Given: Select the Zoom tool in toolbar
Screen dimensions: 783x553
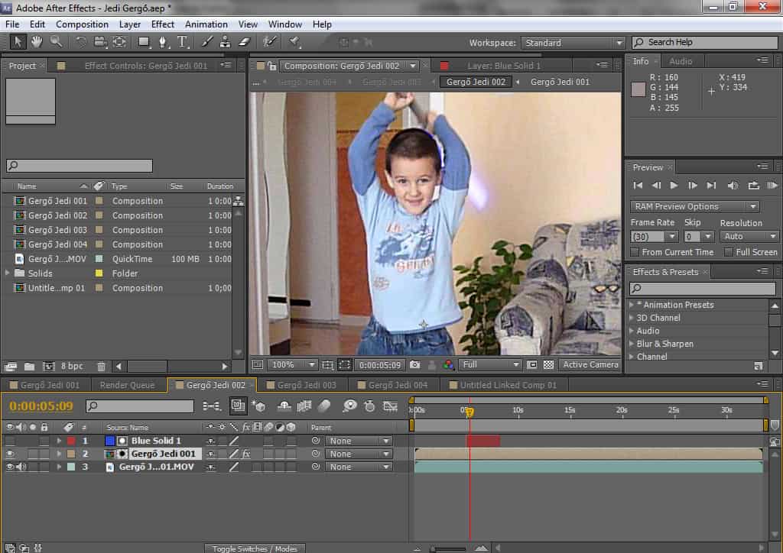Looking at the screenshot, I should [x=56, y=41].
